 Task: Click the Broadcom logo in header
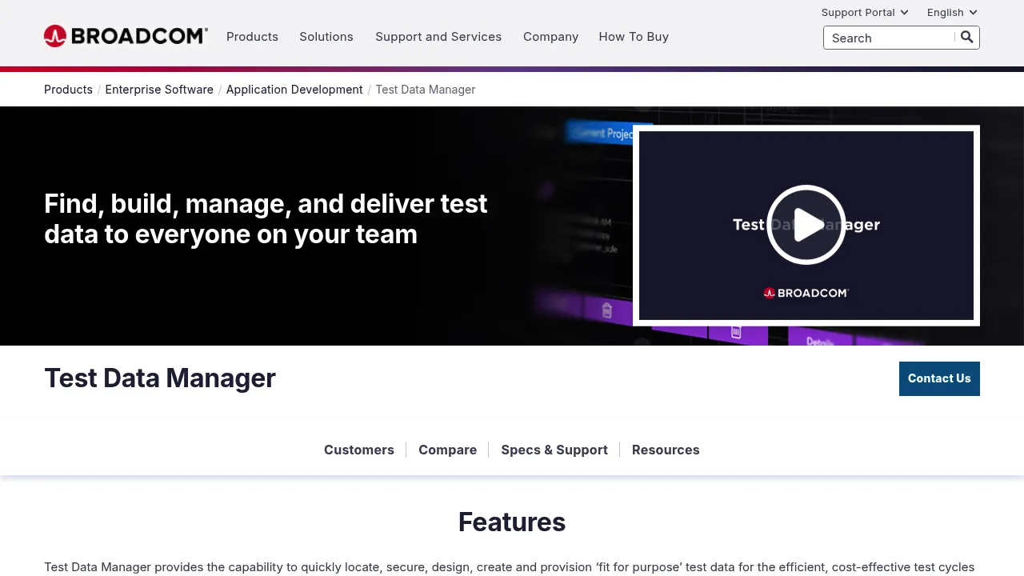[x=126, y=36]
